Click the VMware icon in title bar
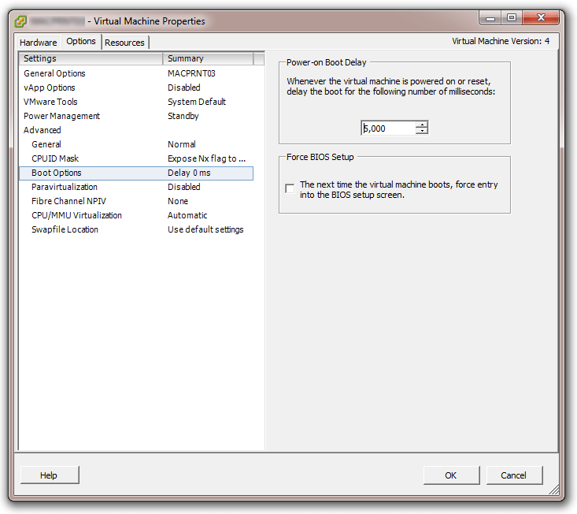Screen dimensions: 577x514 click(x=20, y=21)
